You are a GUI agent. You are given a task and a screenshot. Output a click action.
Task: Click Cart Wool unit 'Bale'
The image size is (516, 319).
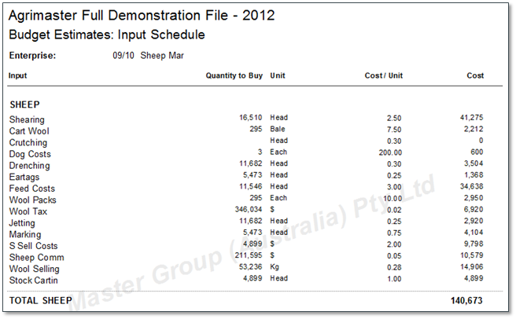point(278,129)
